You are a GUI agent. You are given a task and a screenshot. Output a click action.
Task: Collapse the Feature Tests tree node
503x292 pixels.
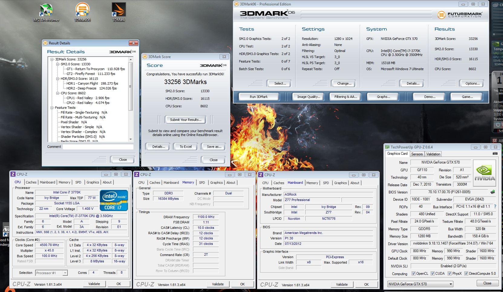(x=52, y=108)
